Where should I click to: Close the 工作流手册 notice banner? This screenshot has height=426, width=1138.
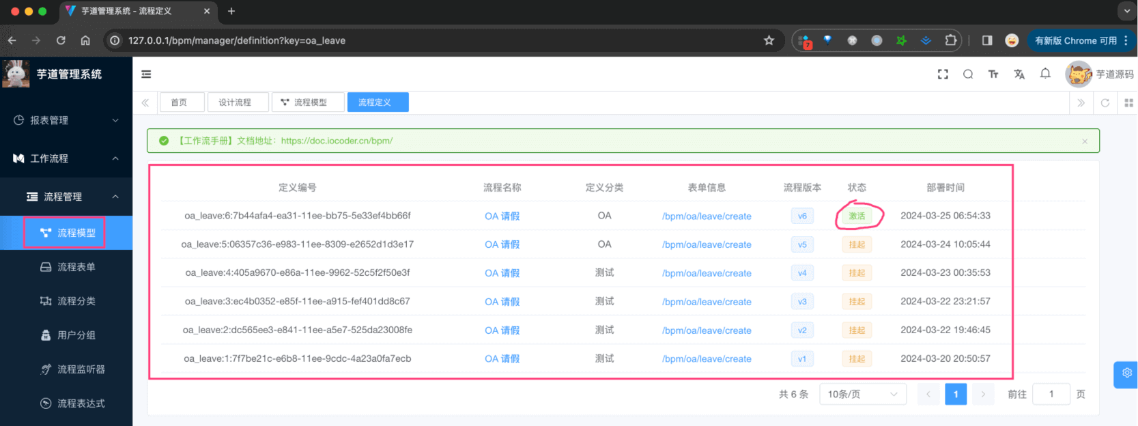point(1085,141)
